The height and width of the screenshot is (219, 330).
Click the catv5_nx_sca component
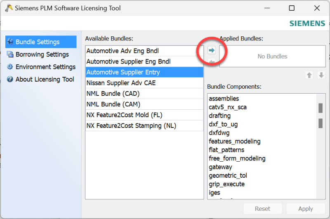(228, 107)
